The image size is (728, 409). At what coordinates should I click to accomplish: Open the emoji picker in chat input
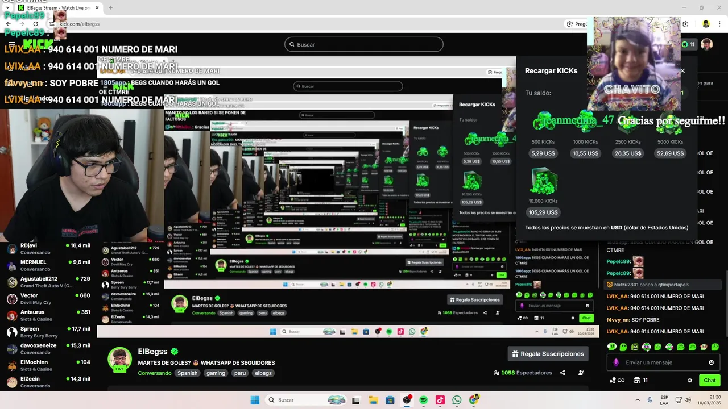click(711, 362)
